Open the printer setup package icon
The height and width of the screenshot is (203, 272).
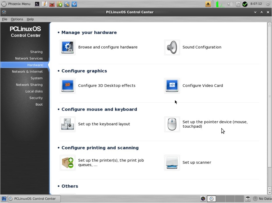pos(68,163)
